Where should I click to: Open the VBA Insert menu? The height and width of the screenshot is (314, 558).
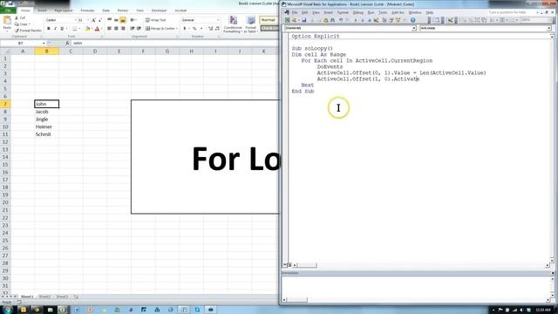(x=328, y=12)
